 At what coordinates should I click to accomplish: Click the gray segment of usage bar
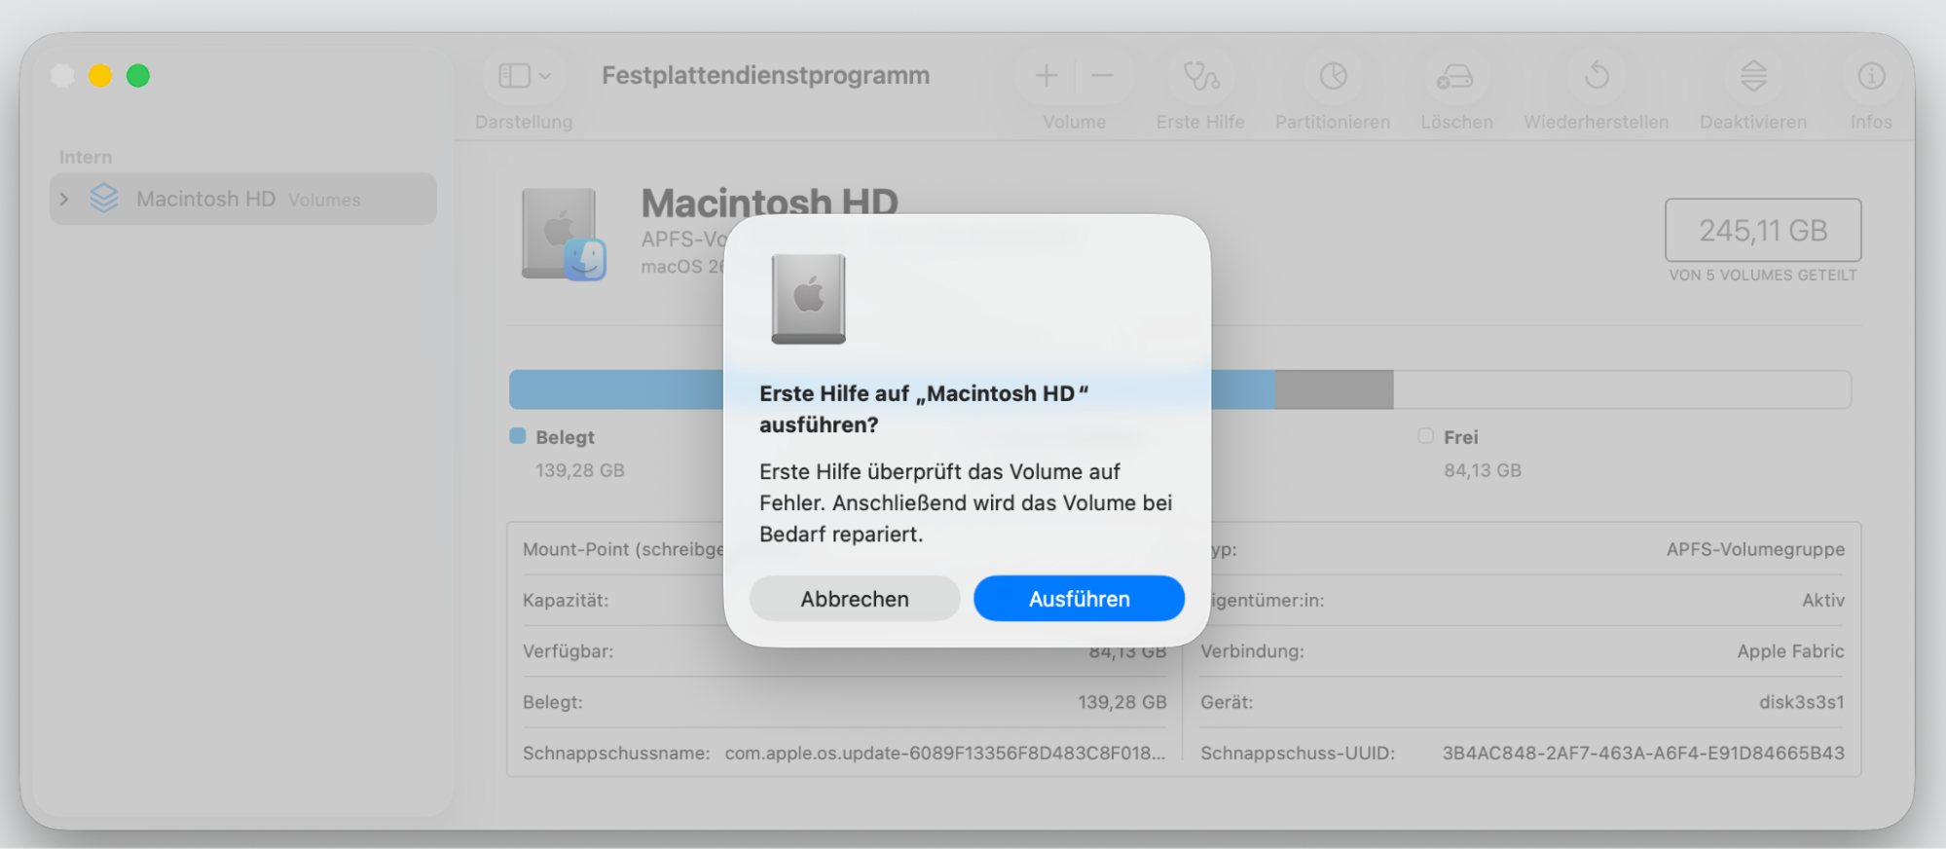[x=1334, y=389]
